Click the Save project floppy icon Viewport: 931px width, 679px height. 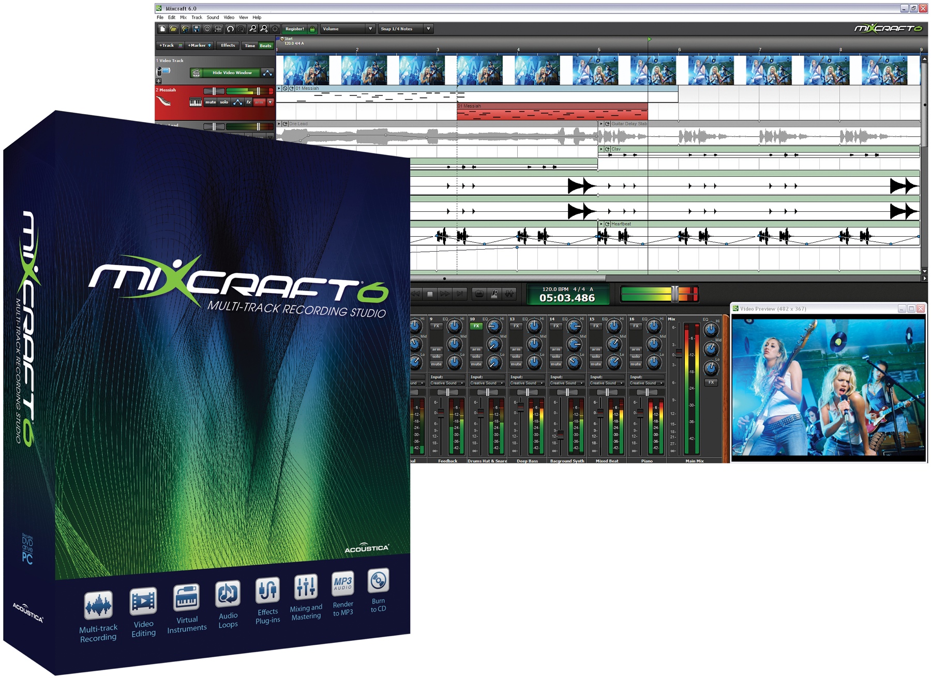coord(196,29)
